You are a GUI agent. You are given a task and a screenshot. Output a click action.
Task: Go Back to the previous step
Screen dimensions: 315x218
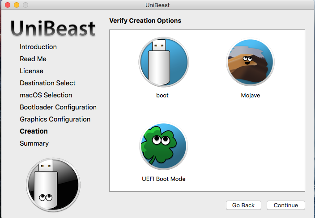click(243, 205)
